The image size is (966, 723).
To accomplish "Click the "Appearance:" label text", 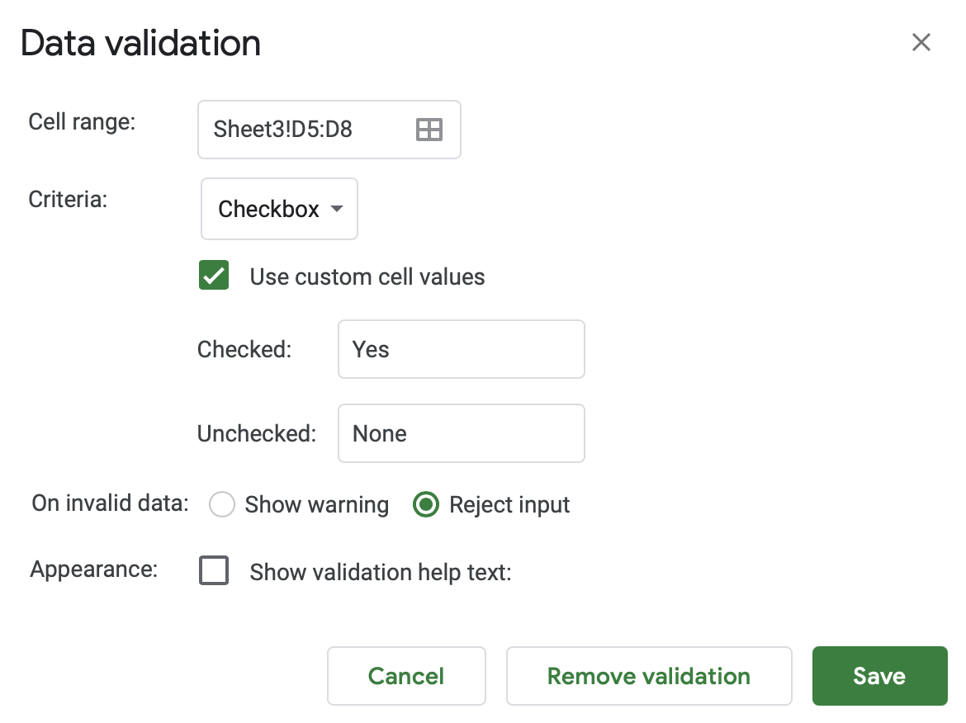I will point(93,570).
